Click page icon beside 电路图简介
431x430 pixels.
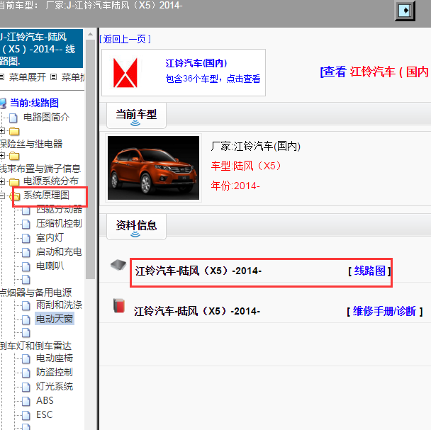[13, 118]
